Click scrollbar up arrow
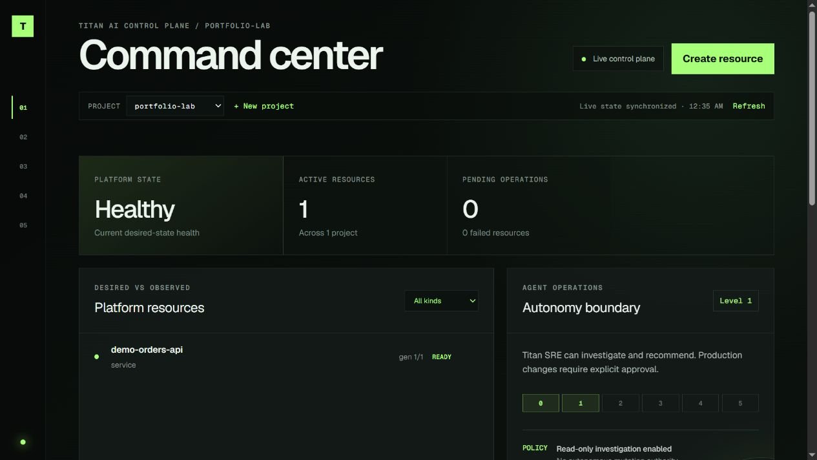Screen dimensions: 817x460 (812, 5)
